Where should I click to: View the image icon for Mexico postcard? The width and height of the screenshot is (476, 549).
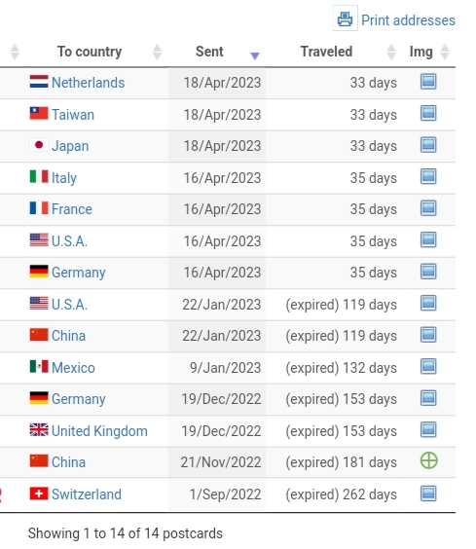[428, 367]
